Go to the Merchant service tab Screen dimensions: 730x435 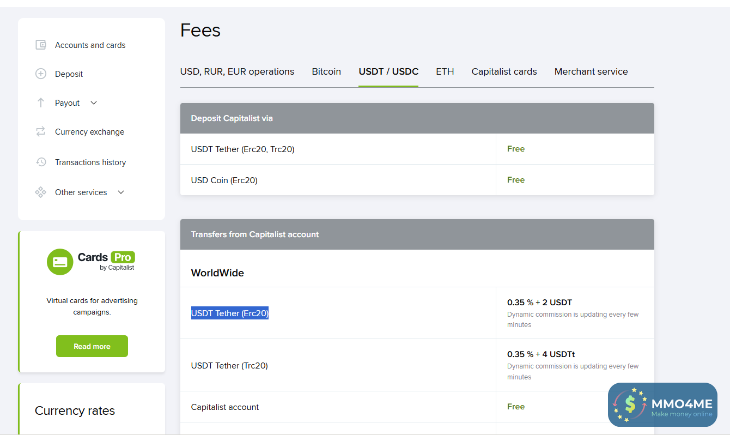591,72
